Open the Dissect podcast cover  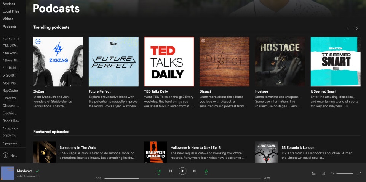pos(225,61)
